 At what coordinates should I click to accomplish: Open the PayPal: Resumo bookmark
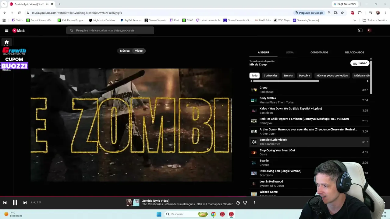(x=131, y=20)
